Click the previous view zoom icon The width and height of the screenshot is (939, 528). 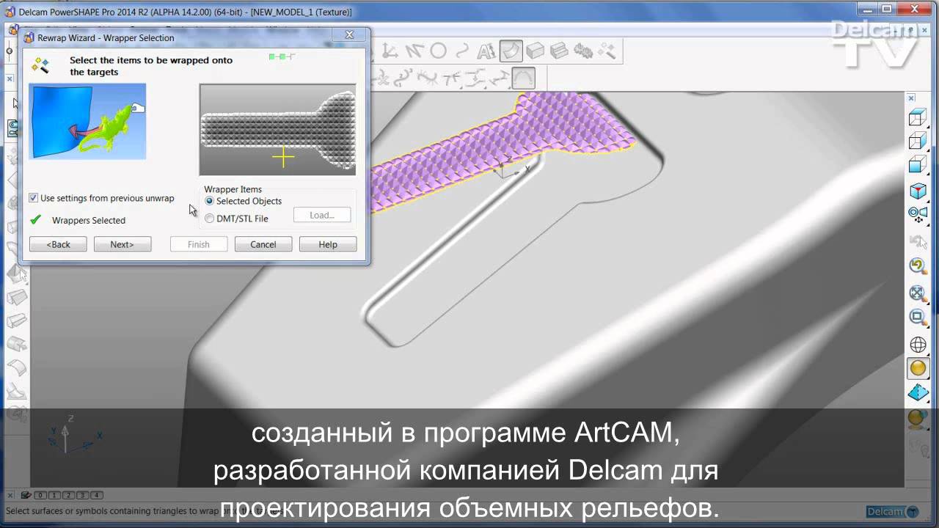click(x=918, y=267)
